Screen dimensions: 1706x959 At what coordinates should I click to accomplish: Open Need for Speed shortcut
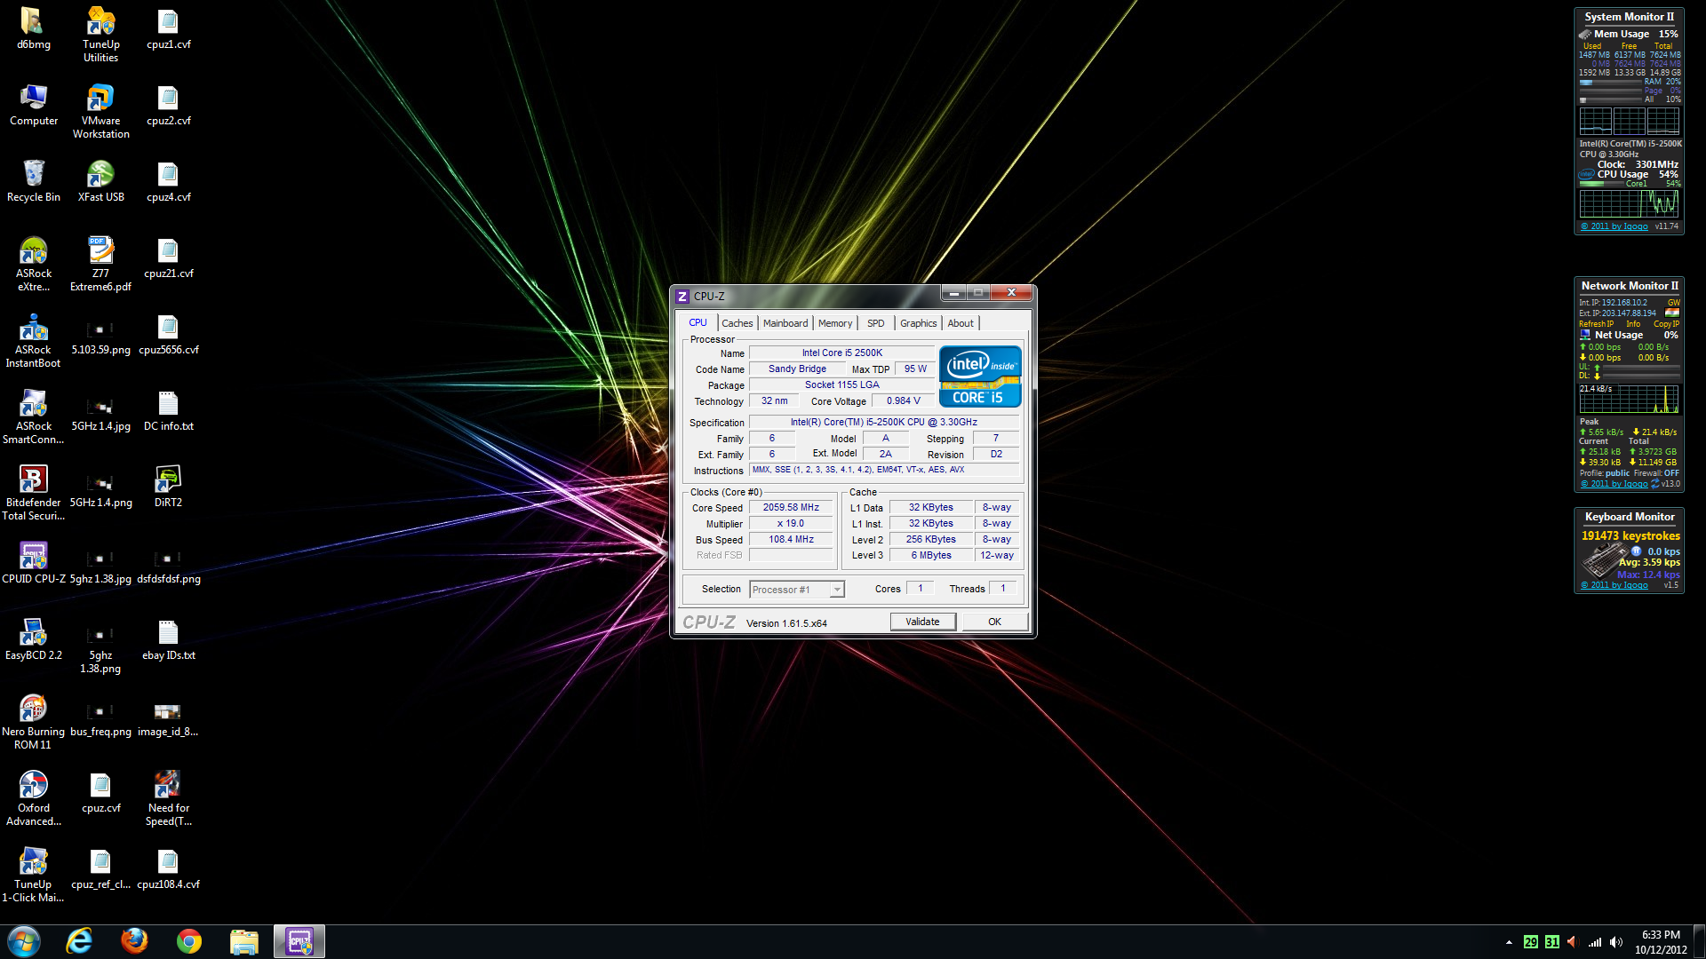tap(168, 798)
